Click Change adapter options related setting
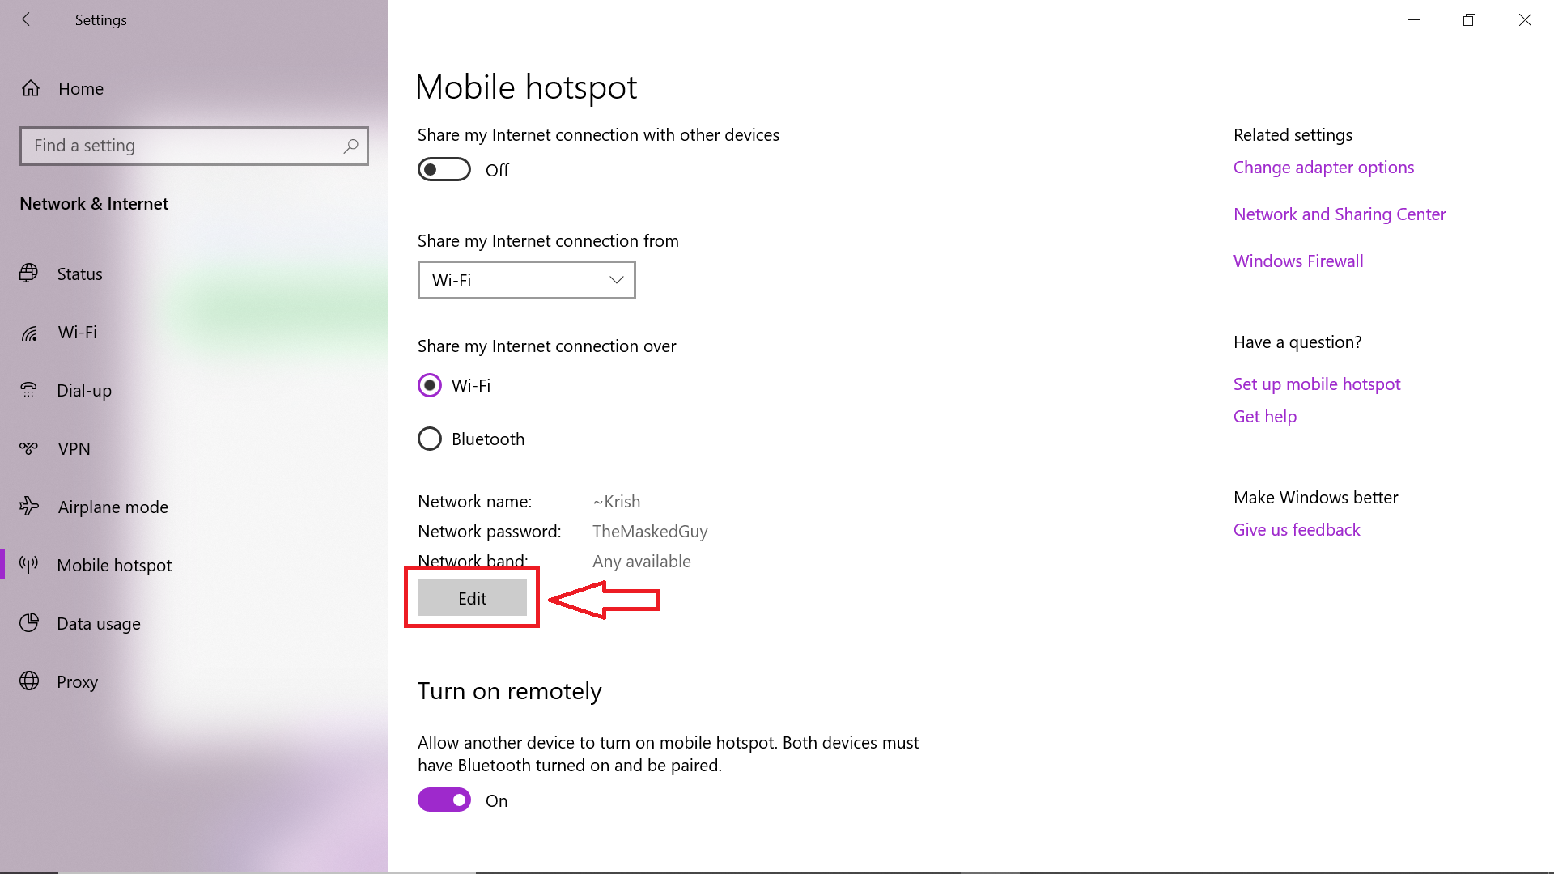Screen dimensions: 1554x874 click(1323, 165)
